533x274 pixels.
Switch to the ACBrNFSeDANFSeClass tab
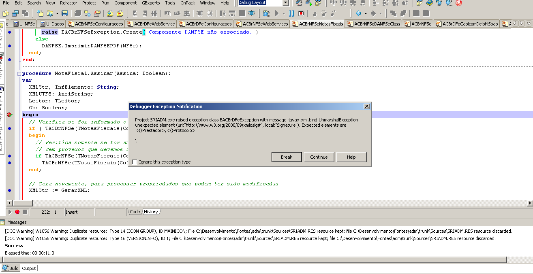[373, 24]
